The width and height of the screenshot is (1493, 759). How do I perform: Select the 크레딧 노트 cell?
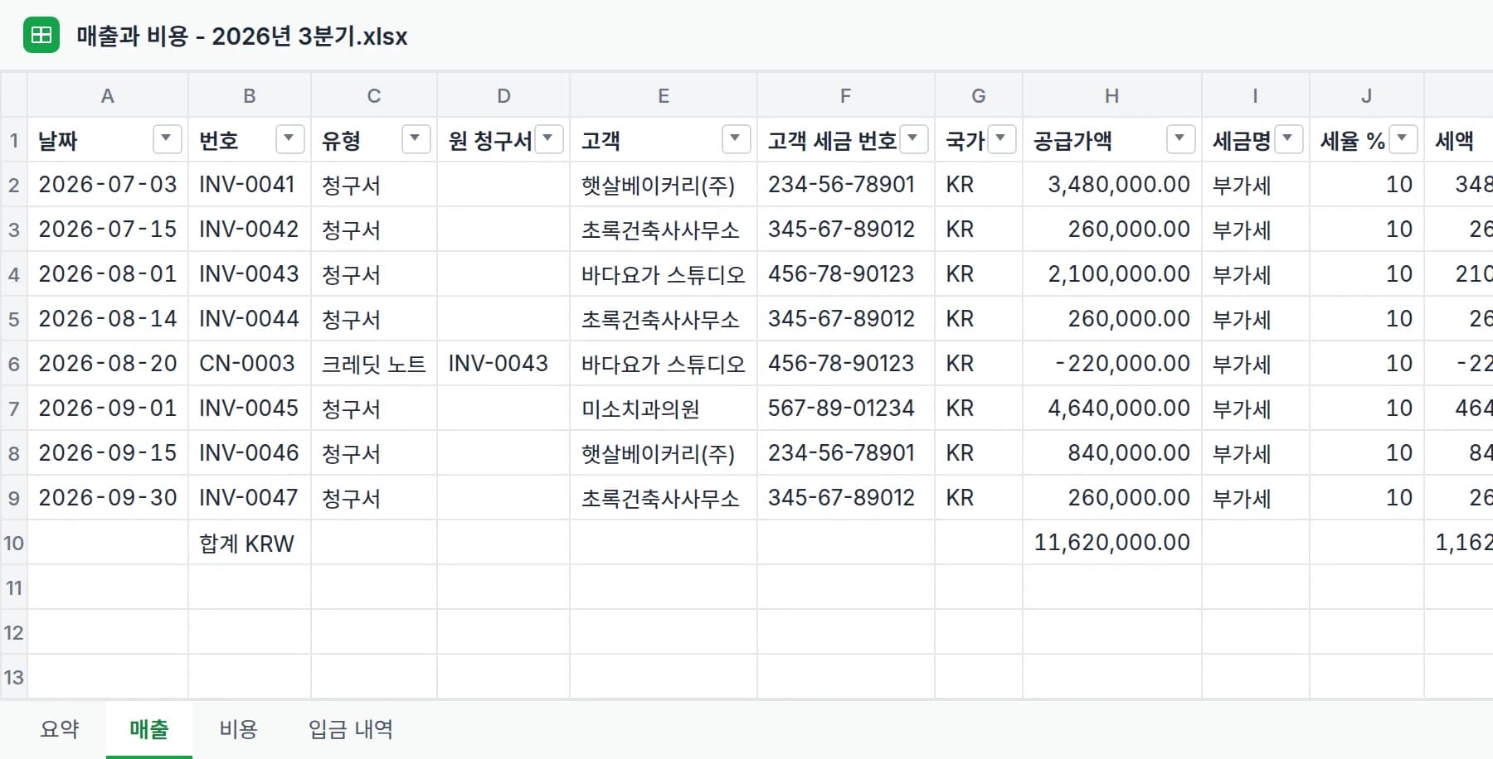tap(374, 364)
